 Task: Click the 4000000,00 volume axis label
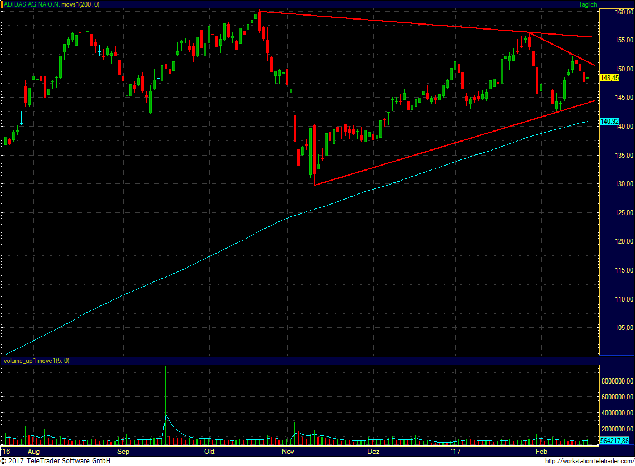[617, 413]
